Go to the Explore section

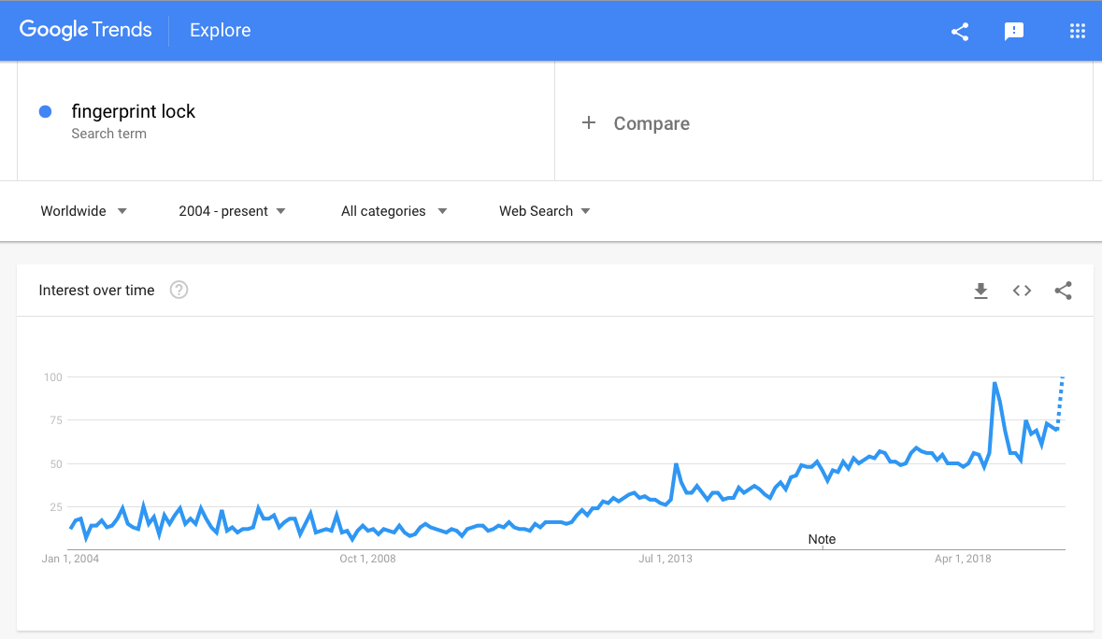220,30
